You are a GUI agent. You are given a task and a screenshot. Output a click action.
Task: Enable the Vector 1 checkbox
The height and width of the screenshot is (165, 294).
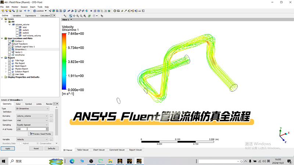tap(10, 52)
